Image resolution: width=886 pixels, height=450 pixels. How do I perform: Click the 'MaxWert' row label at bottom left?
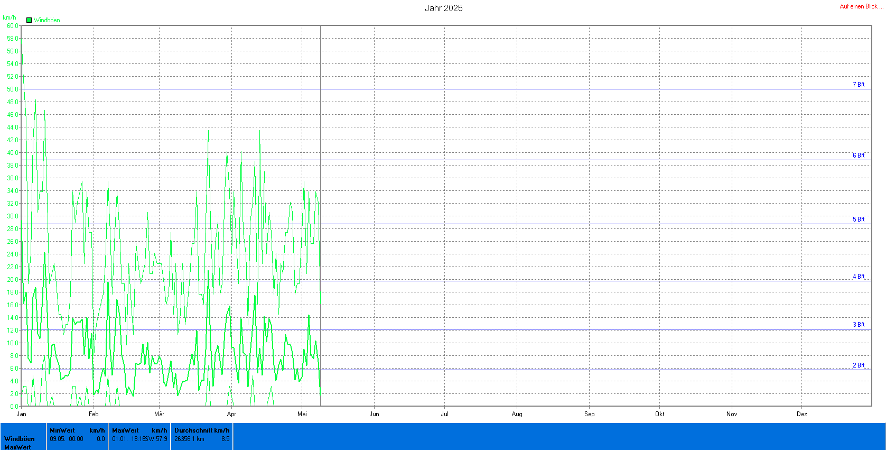point(17,447)
